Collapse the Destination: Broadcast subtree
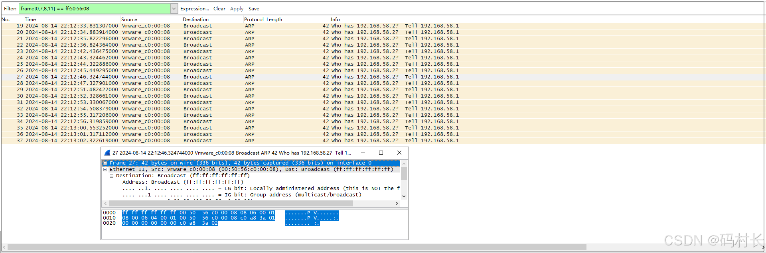 click(111, 176)
